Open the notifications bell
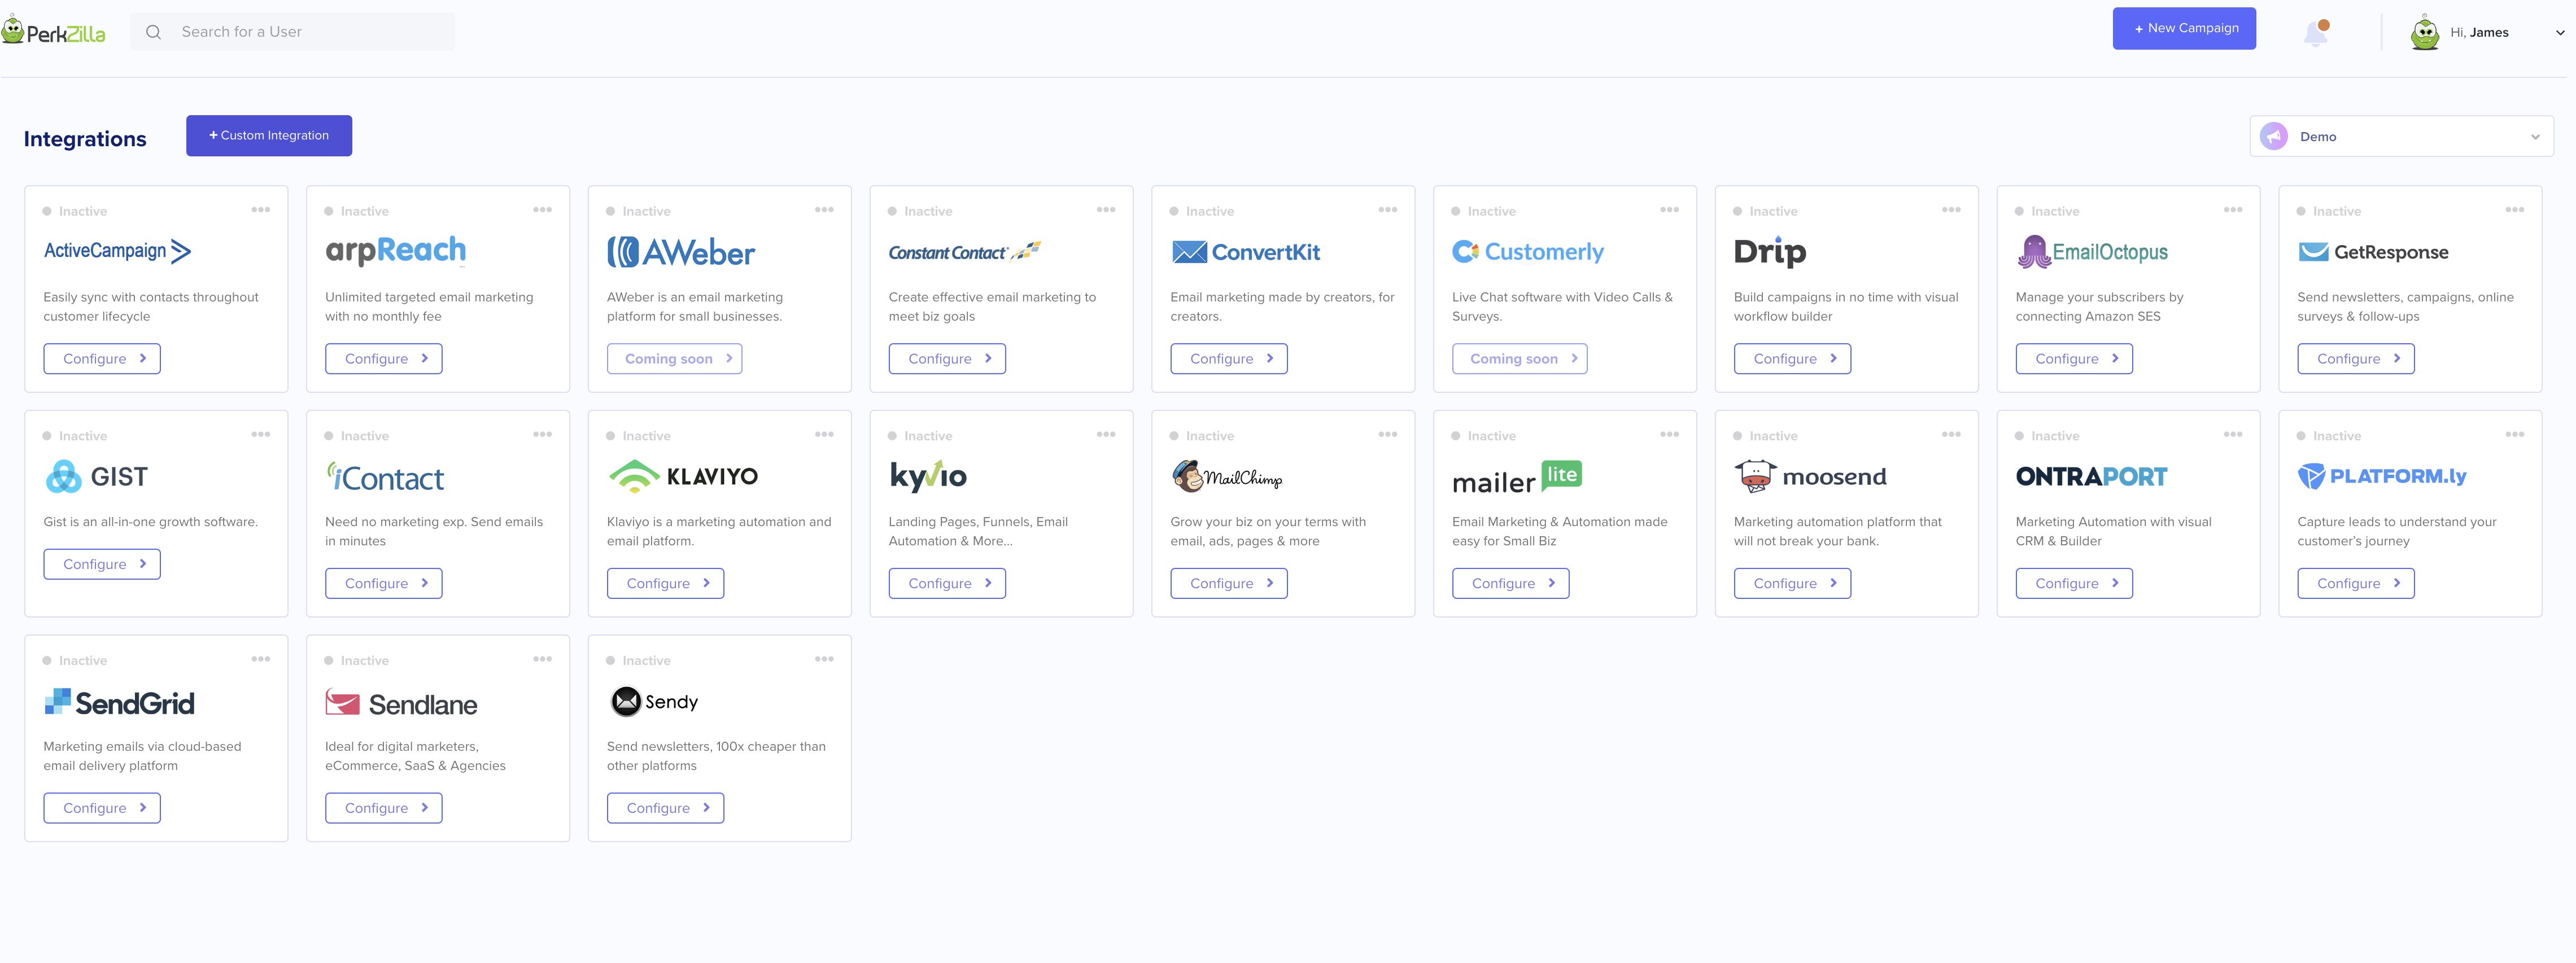Screen dimensions: 2576x963 [2316, 33]
